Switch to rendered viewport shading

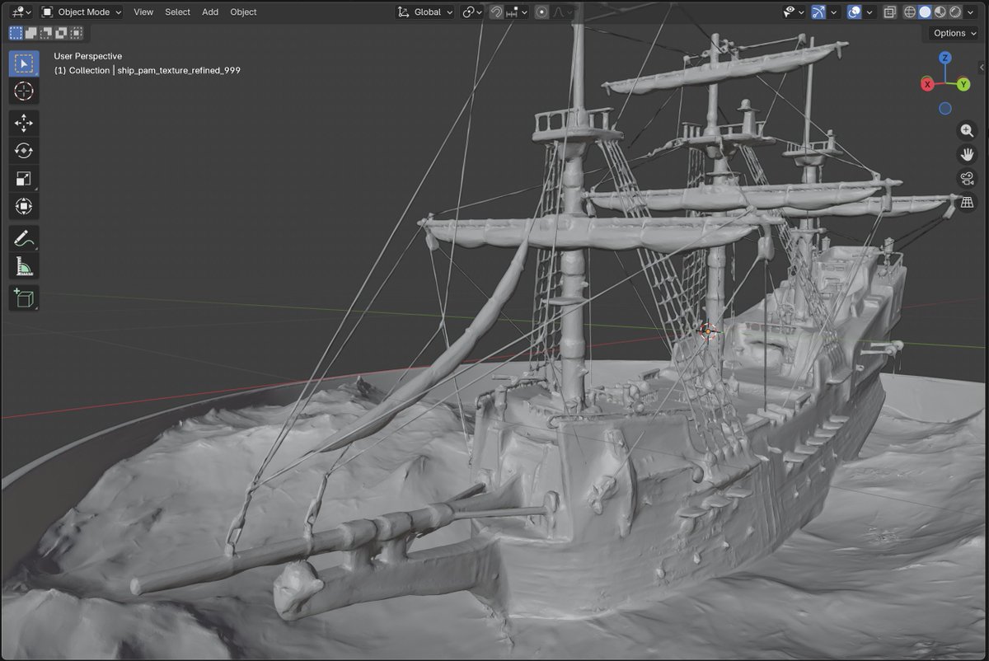pyautogui.click(x=954, y=12)
